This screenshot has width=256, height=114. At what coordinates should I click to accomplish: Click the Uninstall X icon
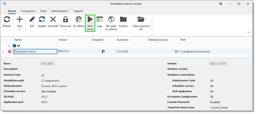53,19
